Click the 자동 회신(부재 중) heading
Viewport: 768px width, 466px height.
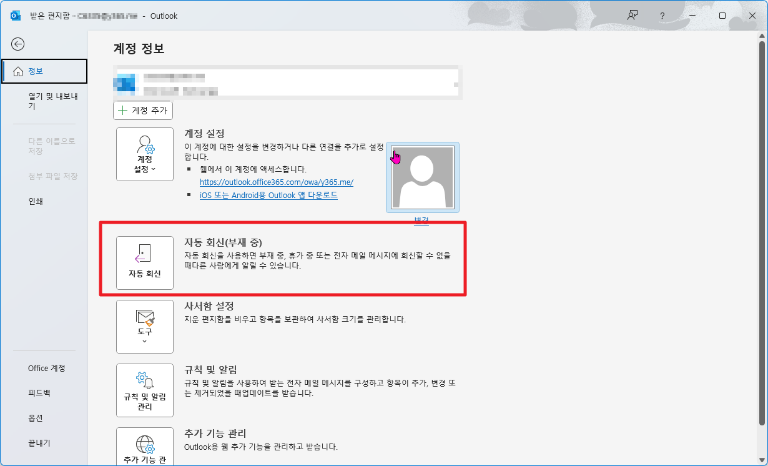pos(223,242)
